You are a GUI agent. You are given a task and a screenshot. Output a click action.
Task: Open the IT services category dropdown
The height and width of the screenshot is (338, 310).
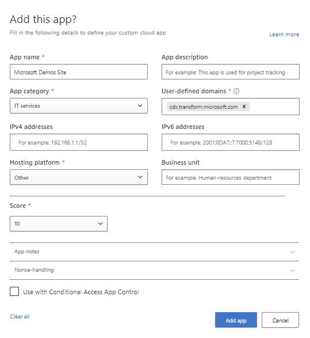pyautogui.click(x=79, y=105)
